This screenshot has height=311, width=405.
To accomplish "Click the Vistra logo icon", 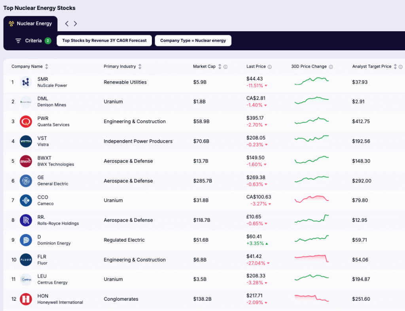I will [x=26, y=141].
